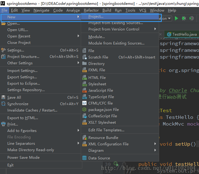Click the Print printer icon
Screen dimensions: 199x174
pos(3,124)
